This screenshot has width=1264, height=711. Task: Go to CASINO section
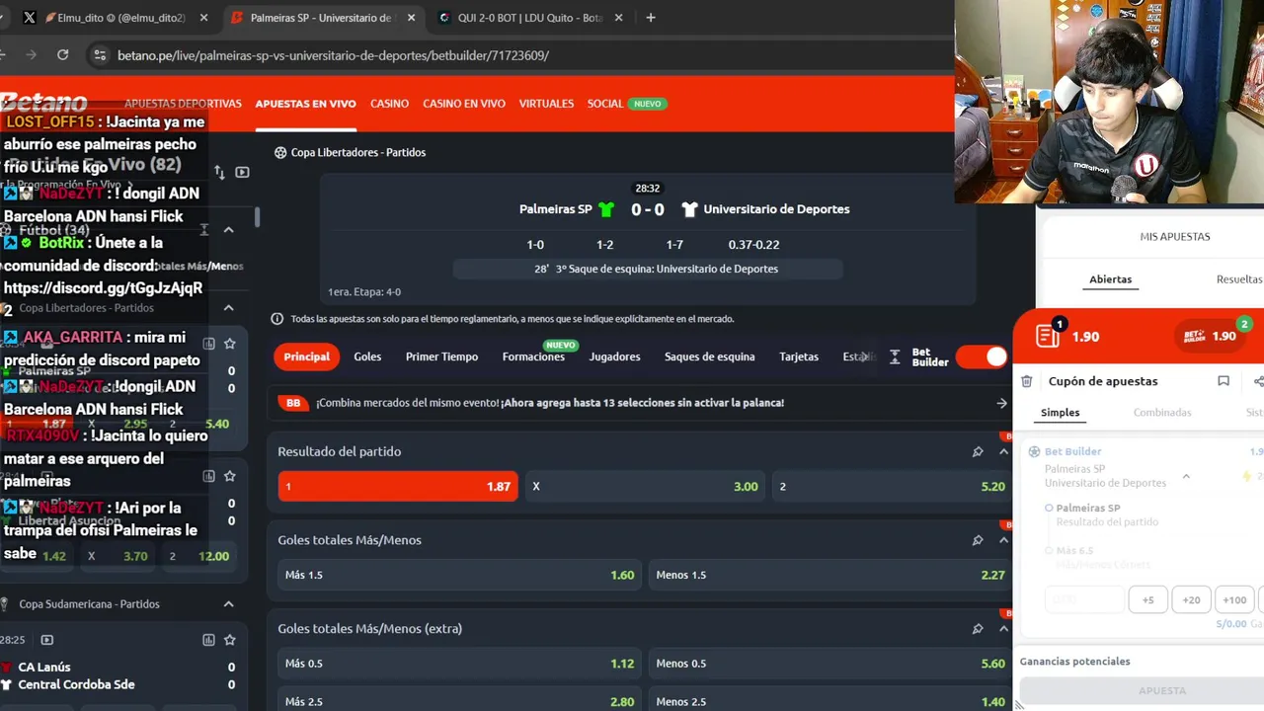[x=389, y=104]
